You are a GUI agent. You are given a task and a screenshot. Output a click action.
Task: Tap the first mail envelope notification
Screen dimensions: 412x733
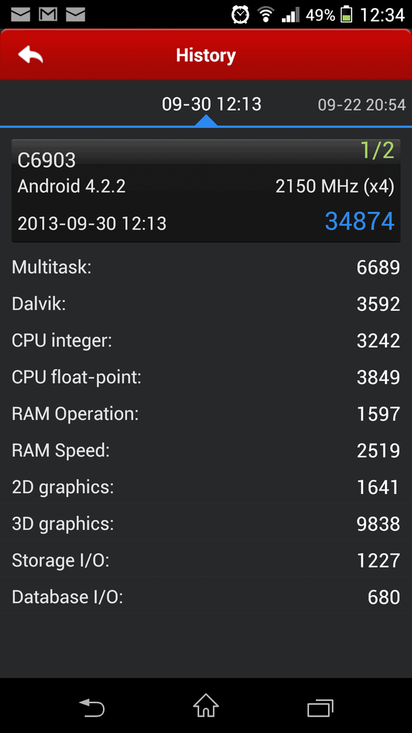coord(20,14)
